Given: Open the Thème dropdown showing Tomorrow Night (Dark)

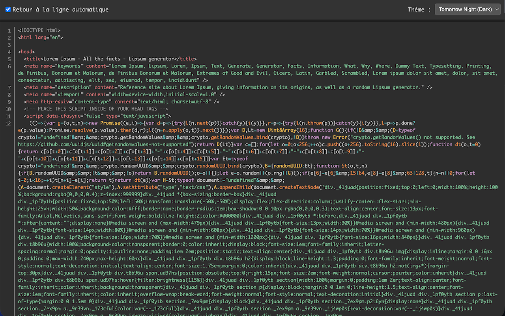Looking at the screenshot, I should [x=468, y=9].
